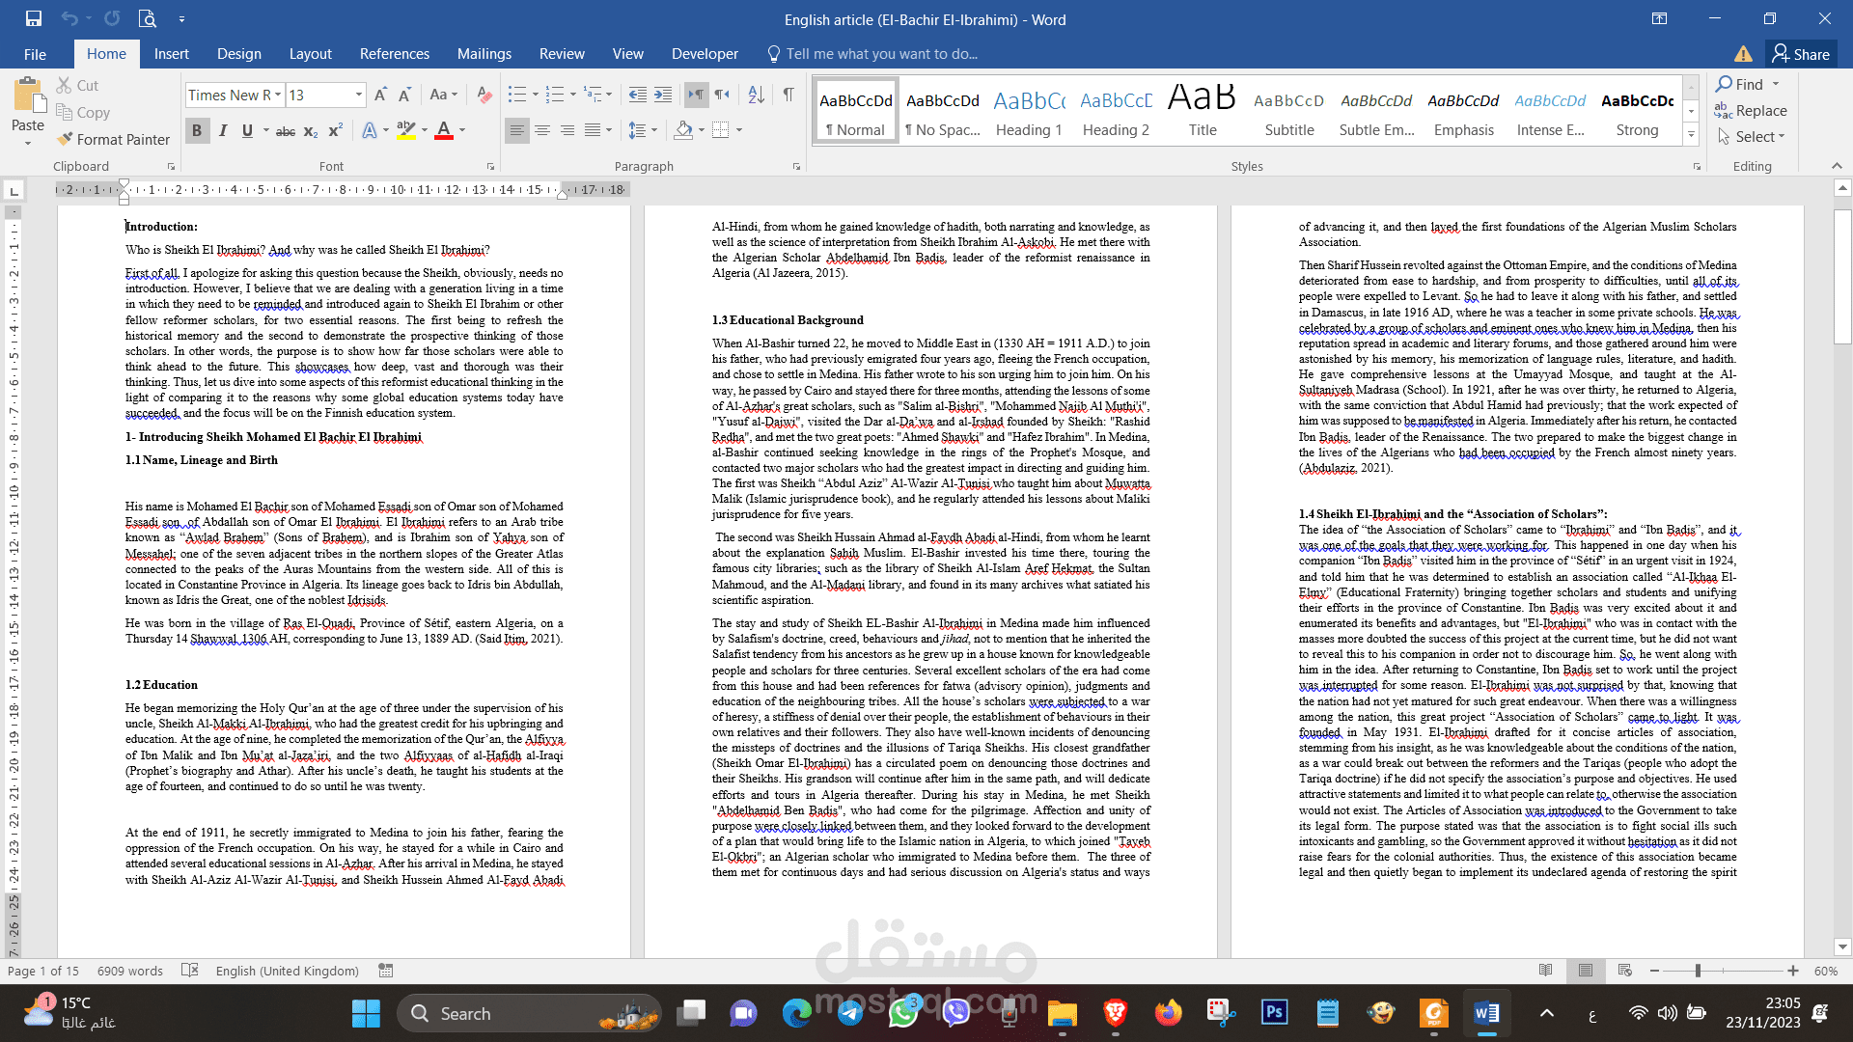The image size is (1853, 1042).
Task: Paste clipboard contents using the Paste icon
Action: pos(28,96)
